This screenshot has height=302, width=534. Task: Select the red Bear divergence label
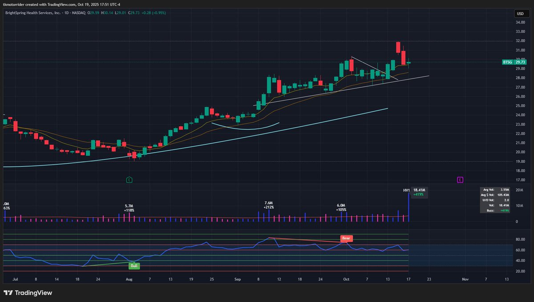click(346, 238)
